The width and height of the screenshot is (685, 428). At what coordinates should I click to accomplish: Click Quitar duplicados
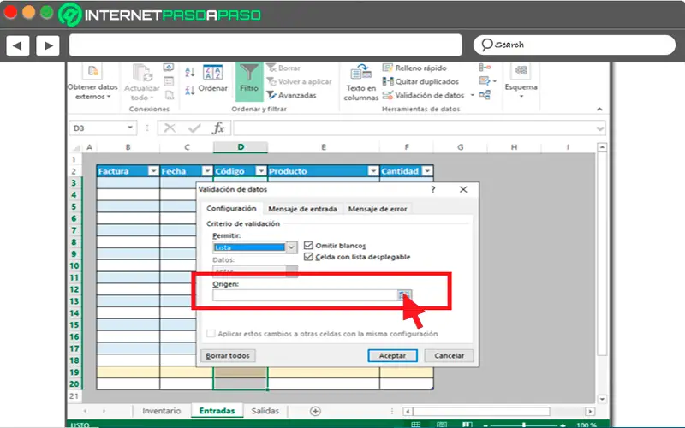pyautogui.click(x=420, y=81)
